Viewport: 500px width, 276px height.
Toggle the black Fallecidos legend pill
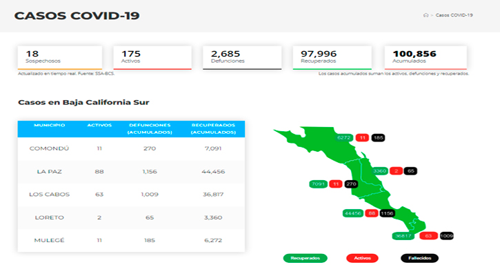419,258
